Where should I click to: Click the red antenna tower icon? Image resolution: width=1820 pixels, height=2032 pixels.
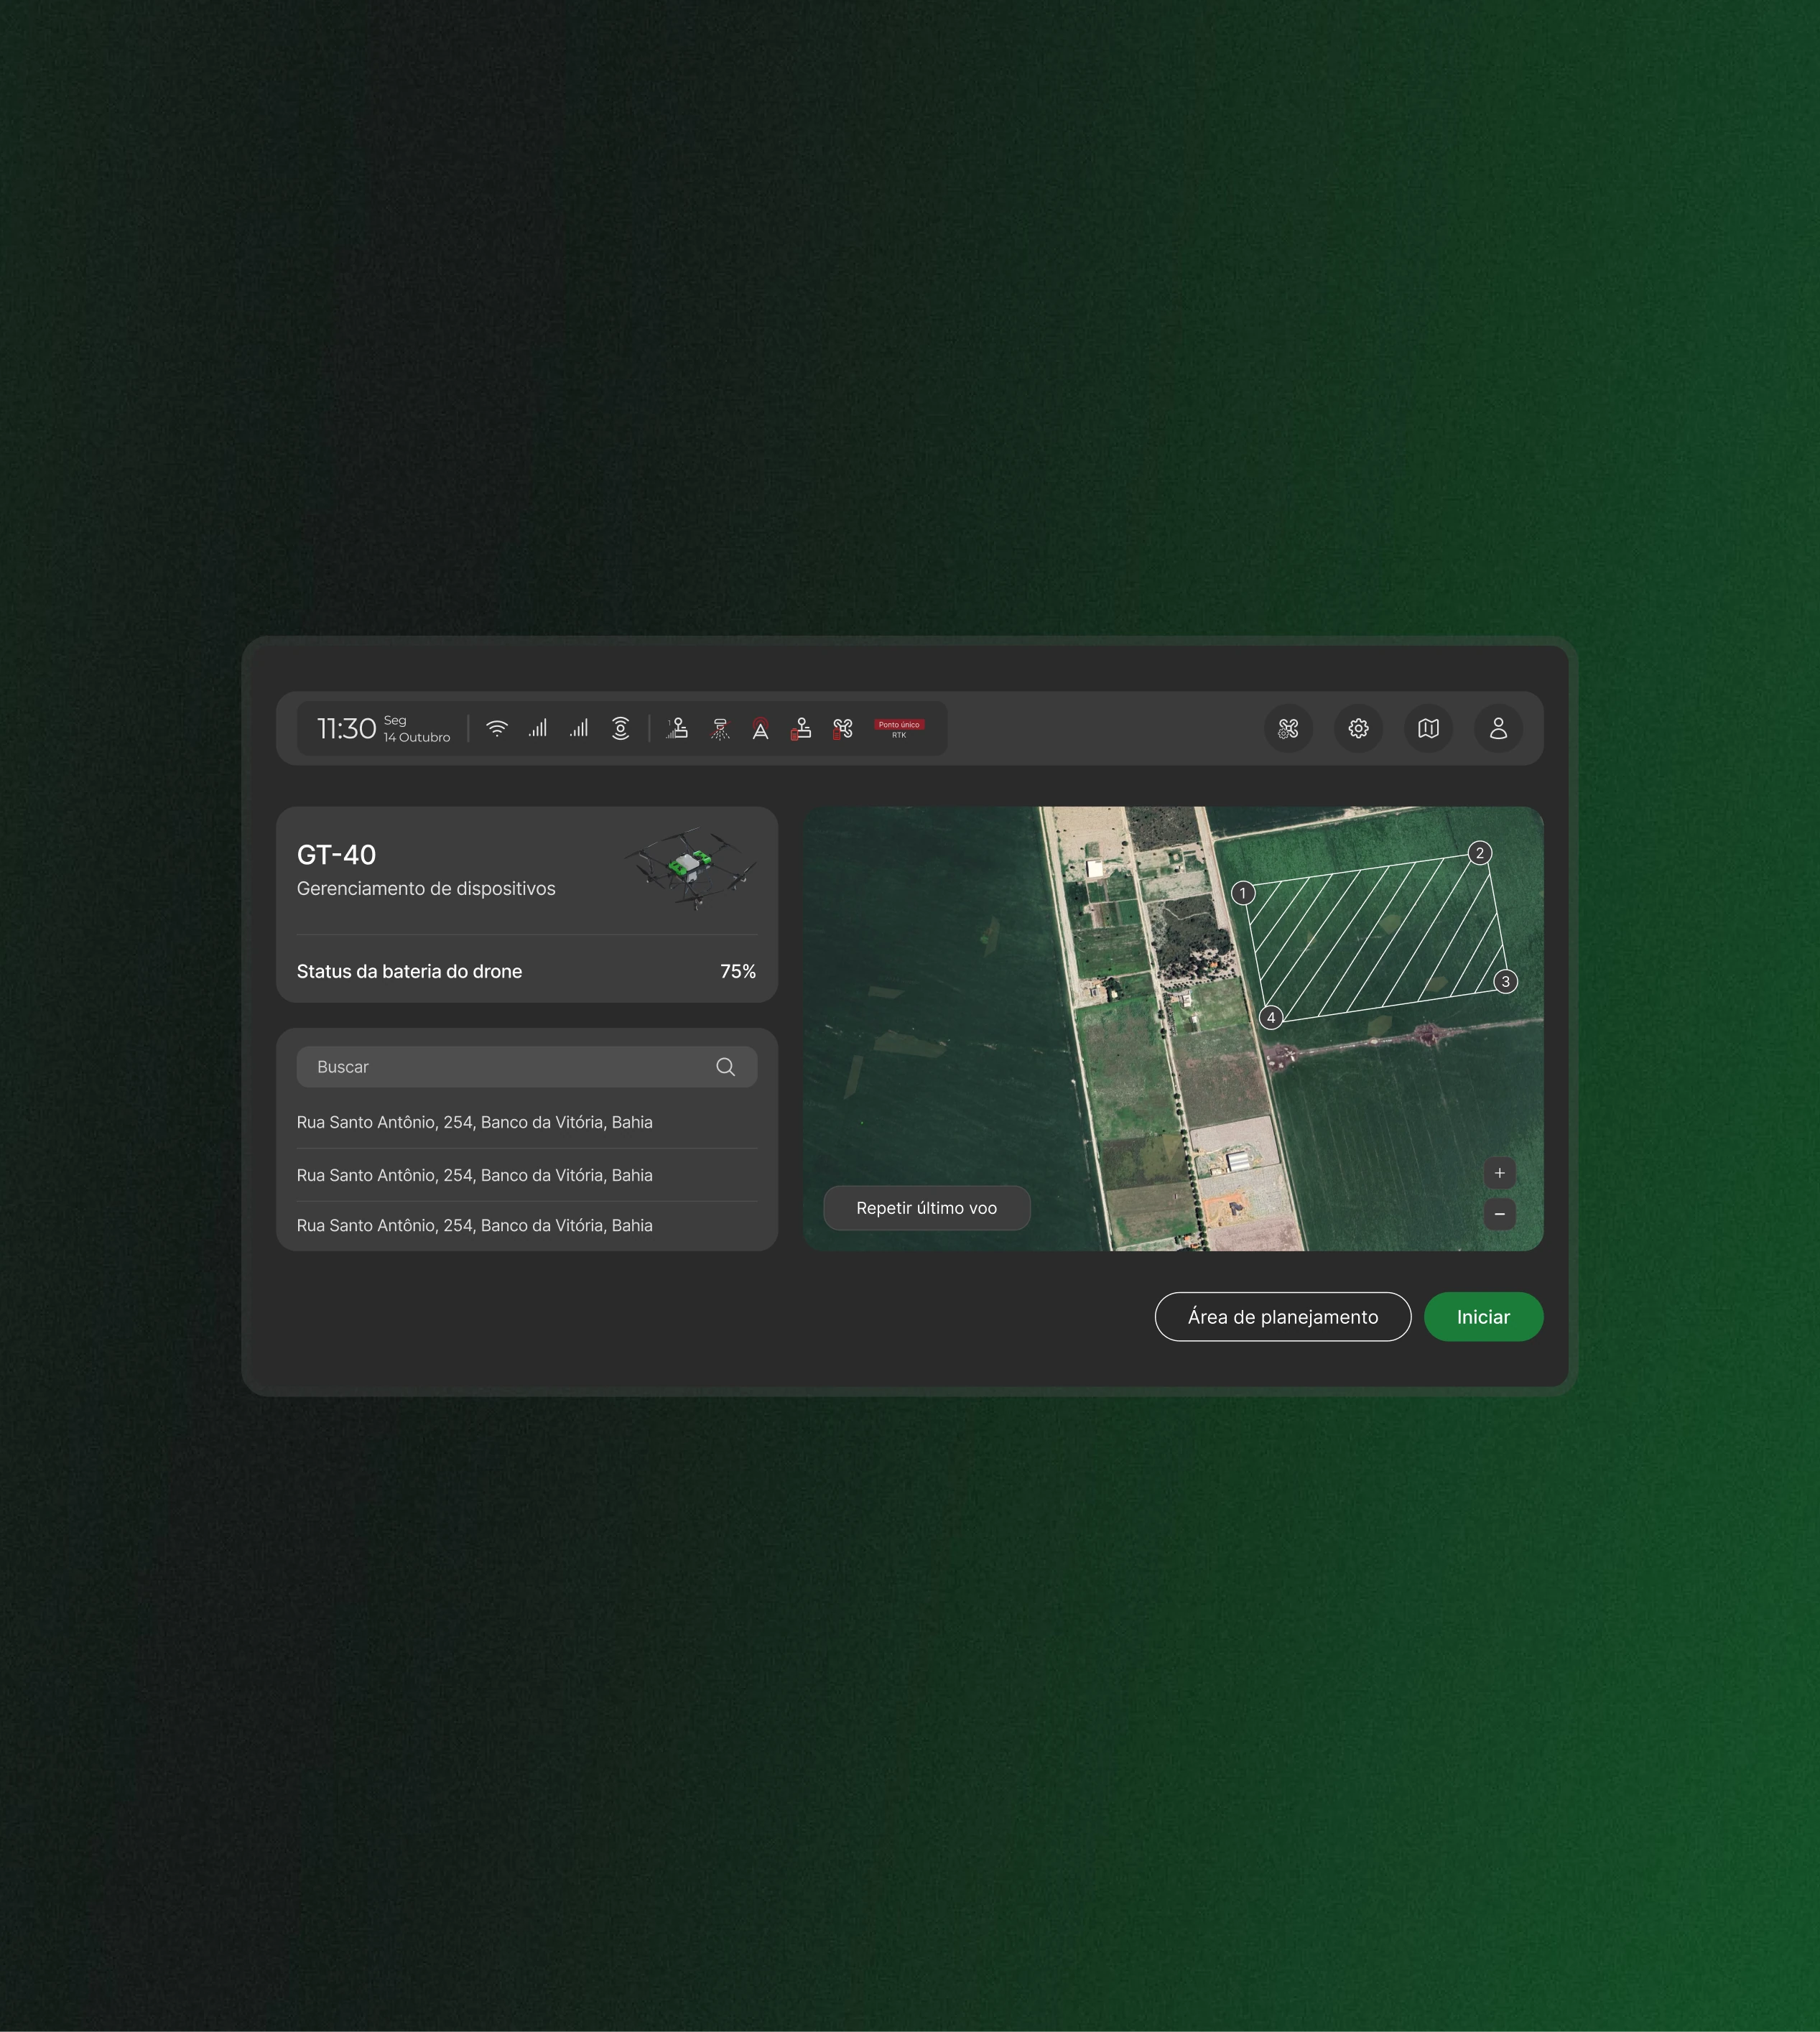(x=761, y=728)
